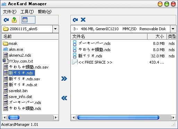This screenshot has width=178, height=129.
Task: Select the 486 MB Removable Disk combo field
Action: 123,29
